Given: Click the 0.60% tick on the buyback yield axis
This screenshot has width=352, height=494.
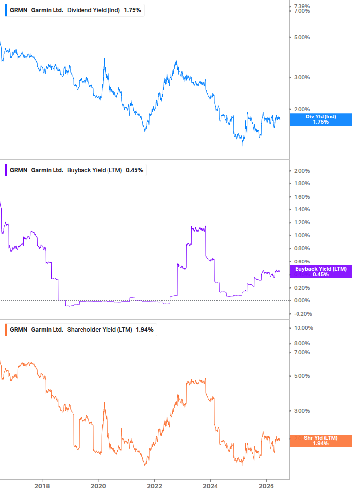Looking at the screenshot, I should coord(302,262).
